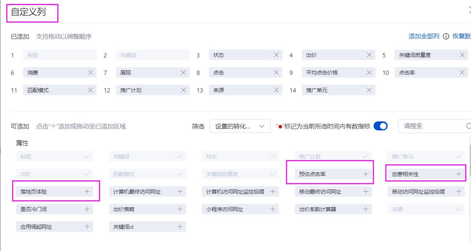This screenshot has width=471, height=251.
Task: Add 应用调起网址 with plus icon
Action: point(87,227)
